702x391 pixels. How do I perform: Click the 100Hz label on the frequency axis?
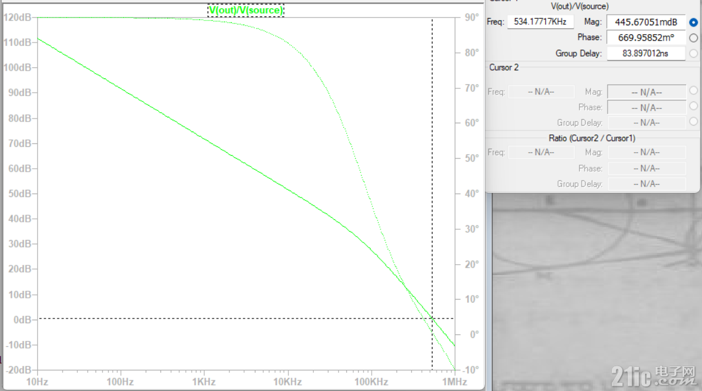tap(120, 382)
